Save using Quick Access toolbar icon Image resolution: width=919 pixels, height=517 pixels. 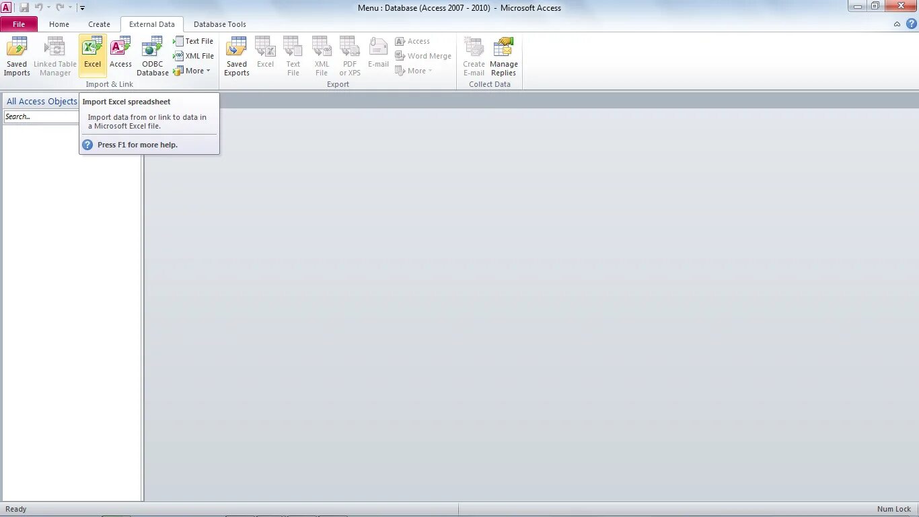pyautogui.click(x=24, y=7)
